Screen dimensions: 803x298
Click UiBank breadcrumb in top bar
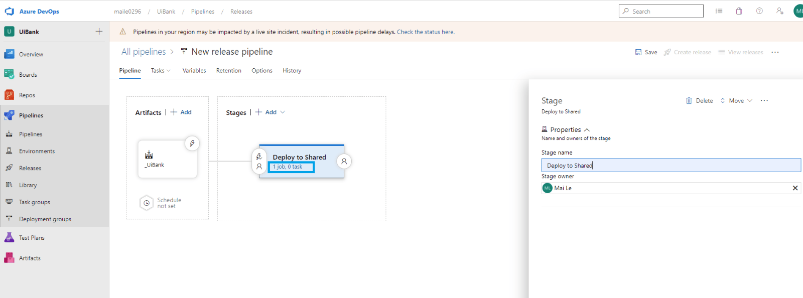click(166, 12)
